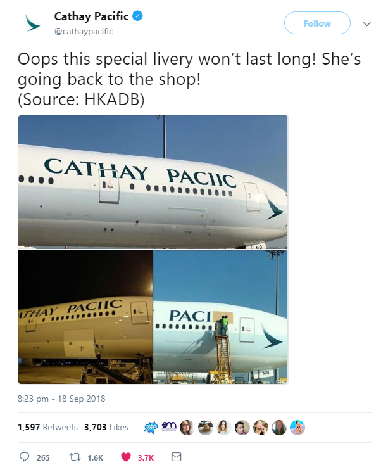This screenshot has width=388, height=472.
Task: Click the envelope direct message icon
Action: point(177,457)
